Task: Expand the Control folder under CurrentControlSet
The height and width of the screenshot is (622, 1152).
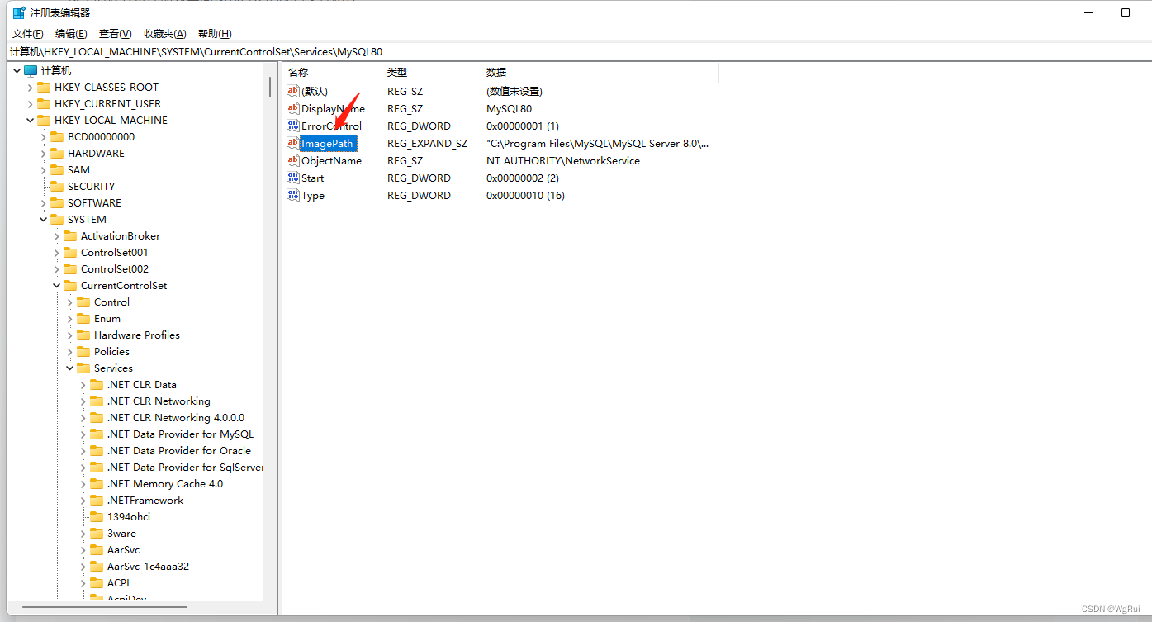Action: coord(69,302)
